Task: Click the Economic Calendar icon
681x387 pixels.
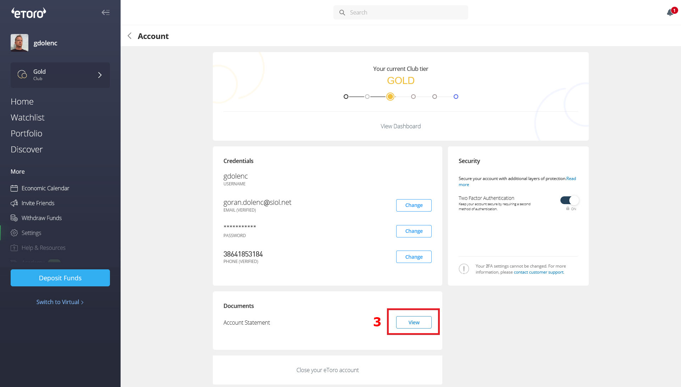Action: [14, 188]
